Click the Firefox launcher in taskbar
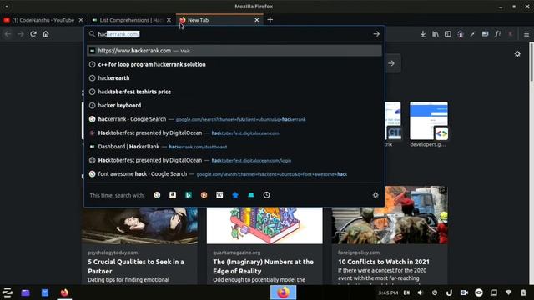This screenshot has height=300, width=534. pyautogui.click(x=64, y=292)
